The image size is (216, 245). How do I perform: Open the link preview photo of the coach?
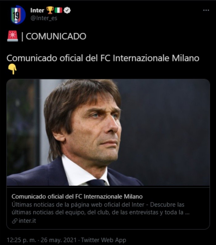tap(108, 132)
